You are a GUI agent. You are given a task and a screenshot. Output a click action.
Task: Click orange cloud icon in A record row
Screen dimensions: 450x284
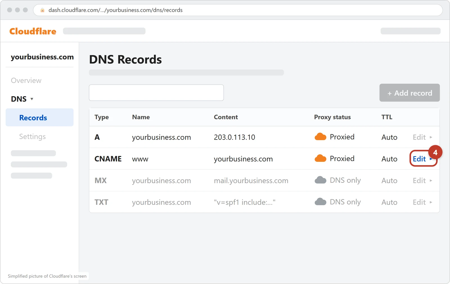pyautogui.click(x=320, y=137)
